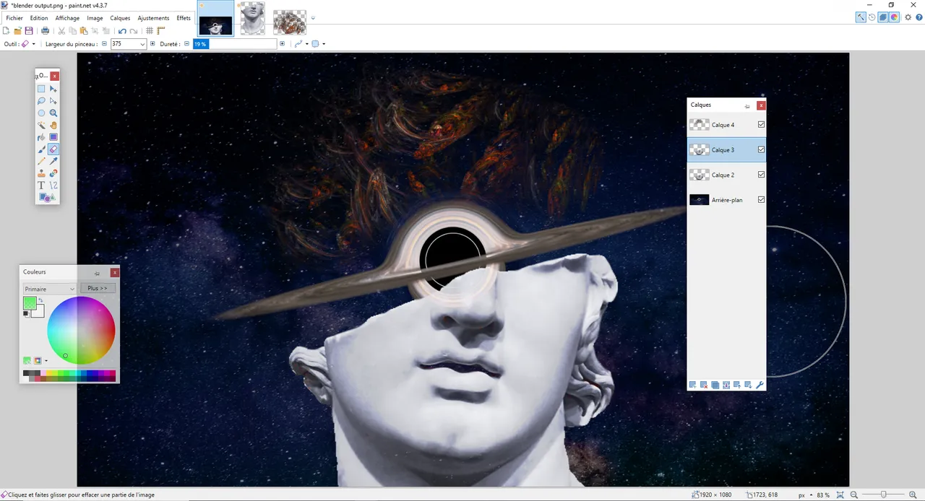Pick the Paint Bucket tool

[x=41, y=137]
